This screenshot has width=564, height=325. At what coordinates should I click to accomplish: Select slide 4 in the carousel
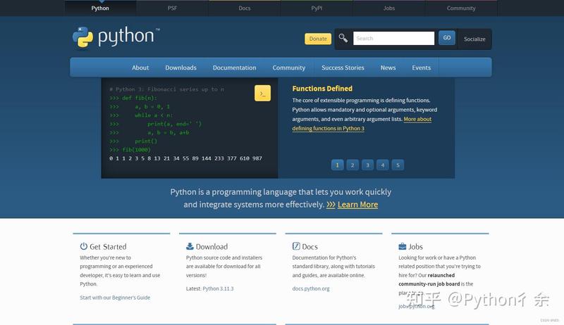pos(383,165)
